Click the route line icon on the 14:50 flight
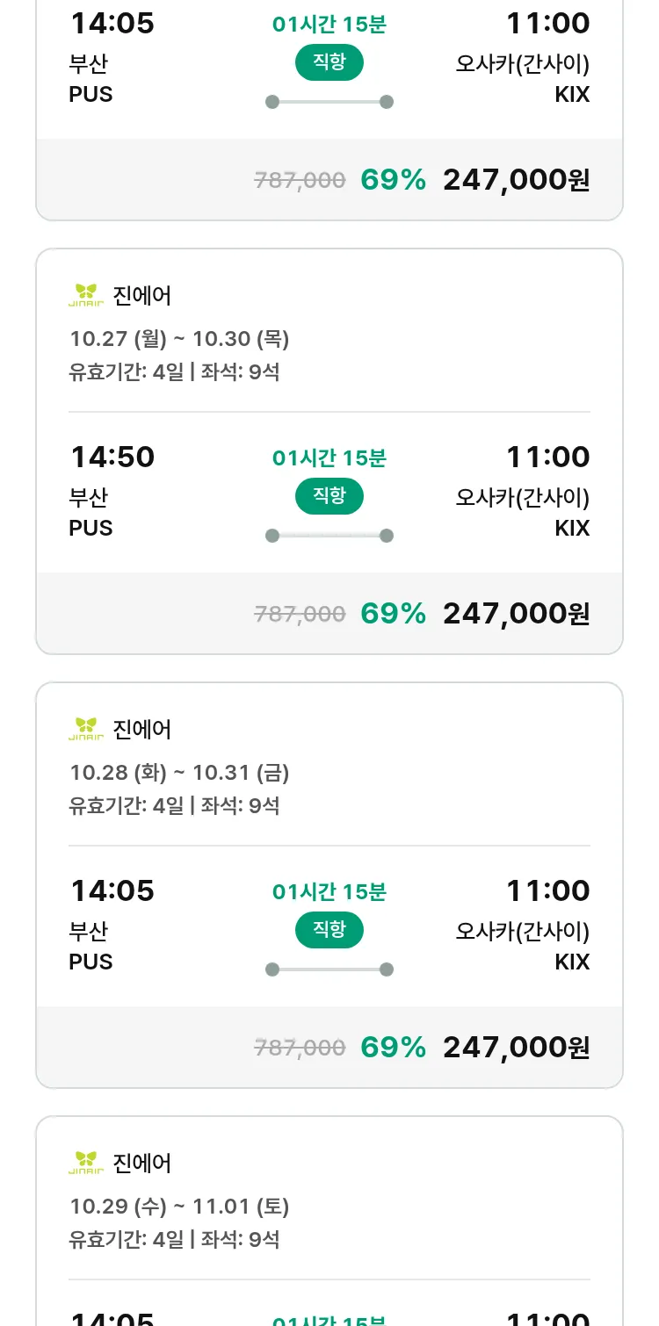659x1326 pixels. tap(329, 536)
